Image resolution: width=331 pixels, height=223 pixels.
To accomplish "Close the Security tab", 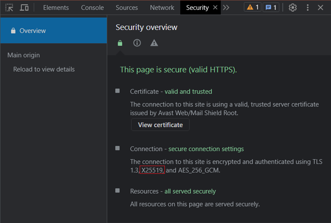I will click(215, 7).
